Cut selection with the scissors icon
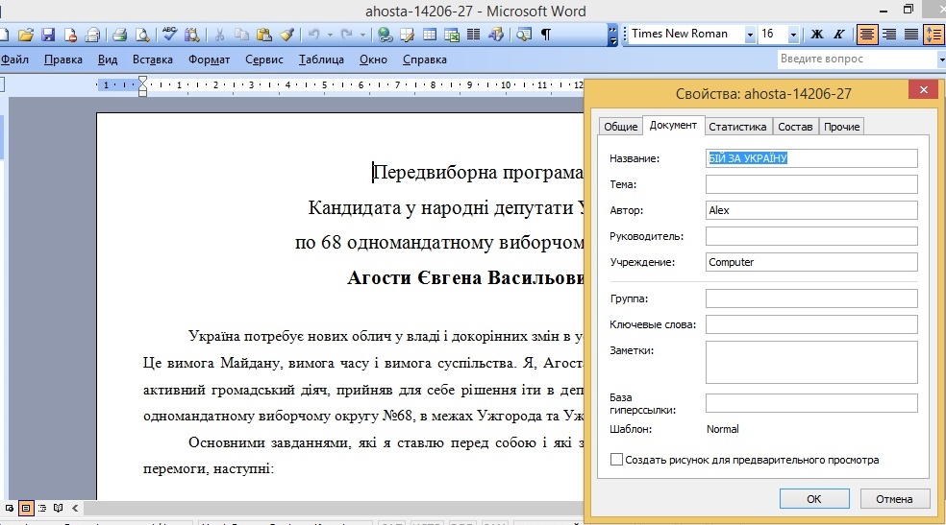This screenshot has height=525, width=946. pyautogui.click(x=219, y=35)
